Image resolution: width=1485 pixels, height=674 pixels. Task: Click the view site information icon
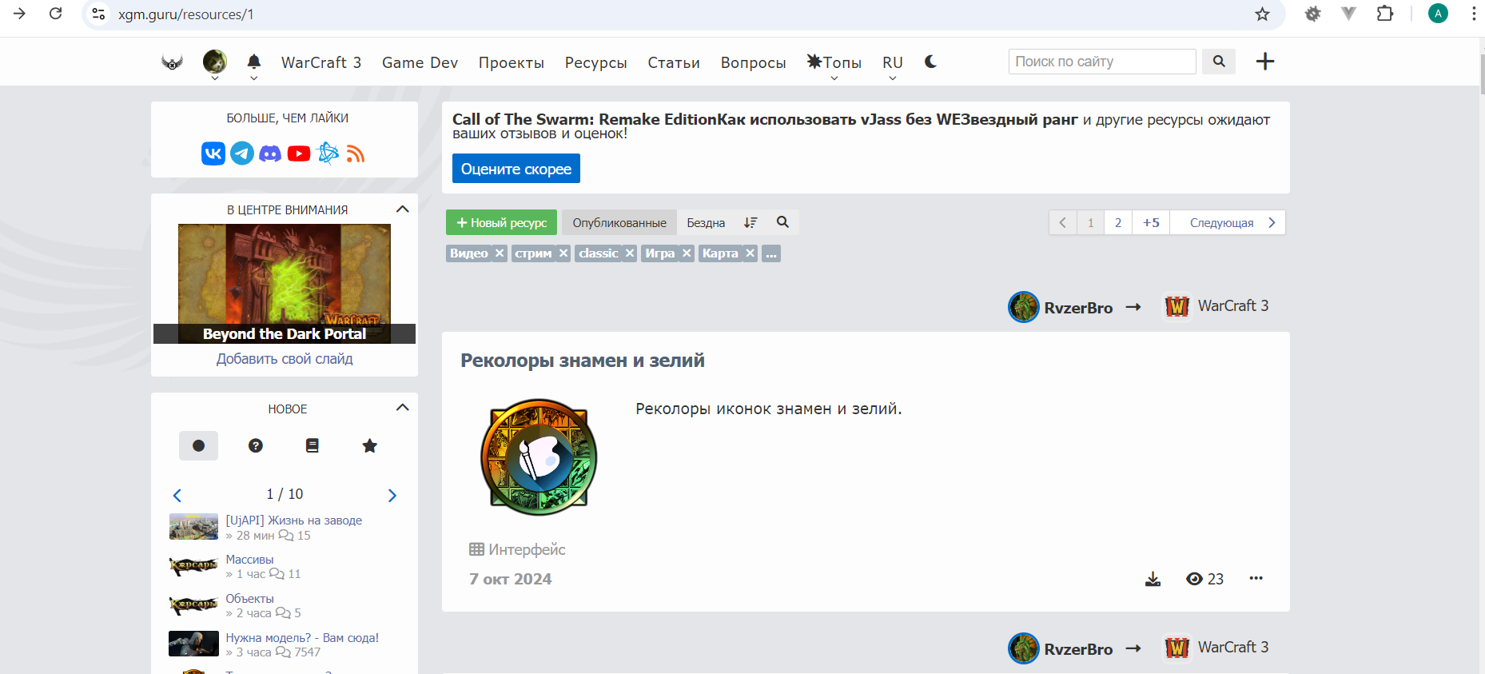[x=98, y=14]
